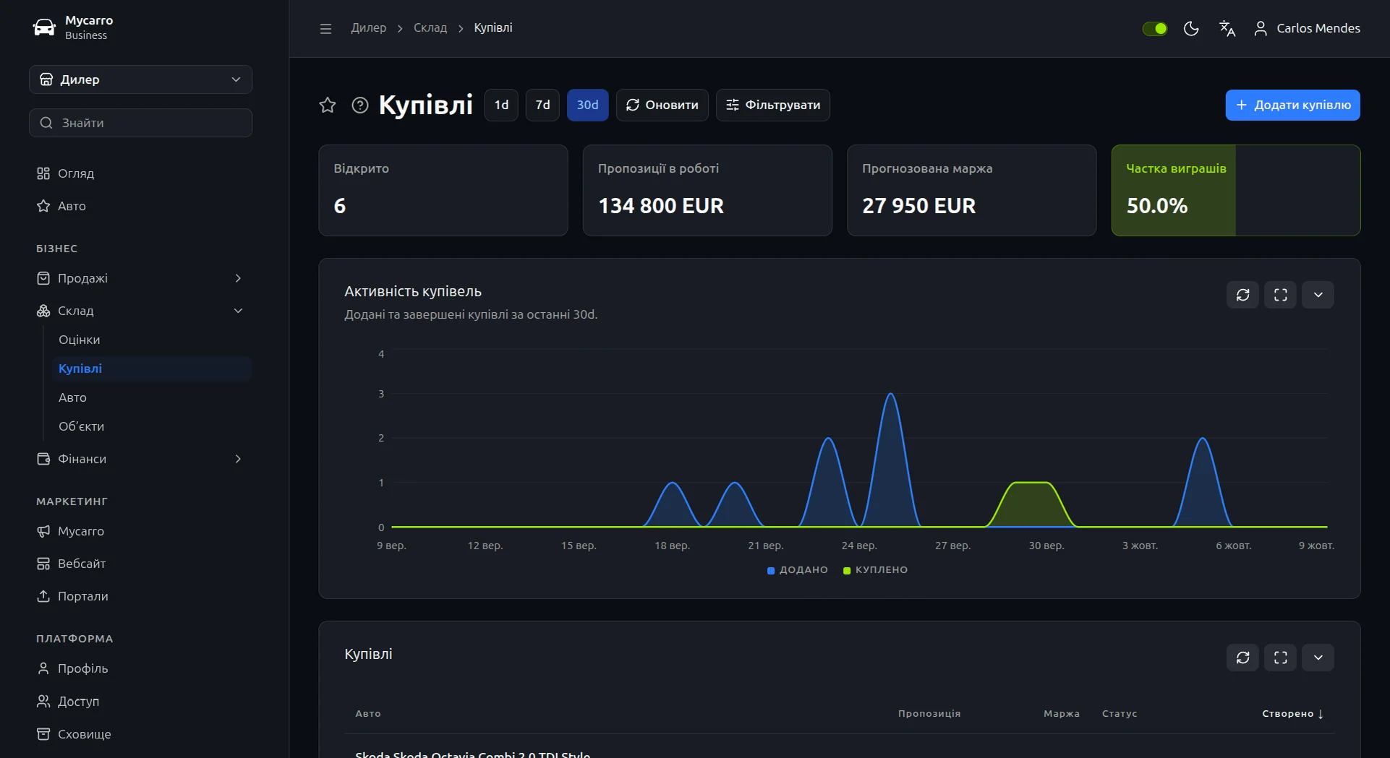Collapse the Активність купівель panel chevron
The image size is (1390, 758).
[x=1318, y=295]
